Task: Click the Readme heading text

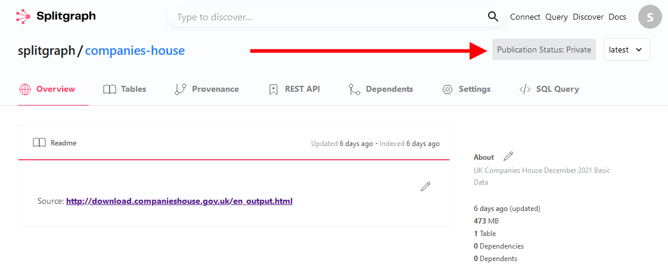Action: coord(64,143)
